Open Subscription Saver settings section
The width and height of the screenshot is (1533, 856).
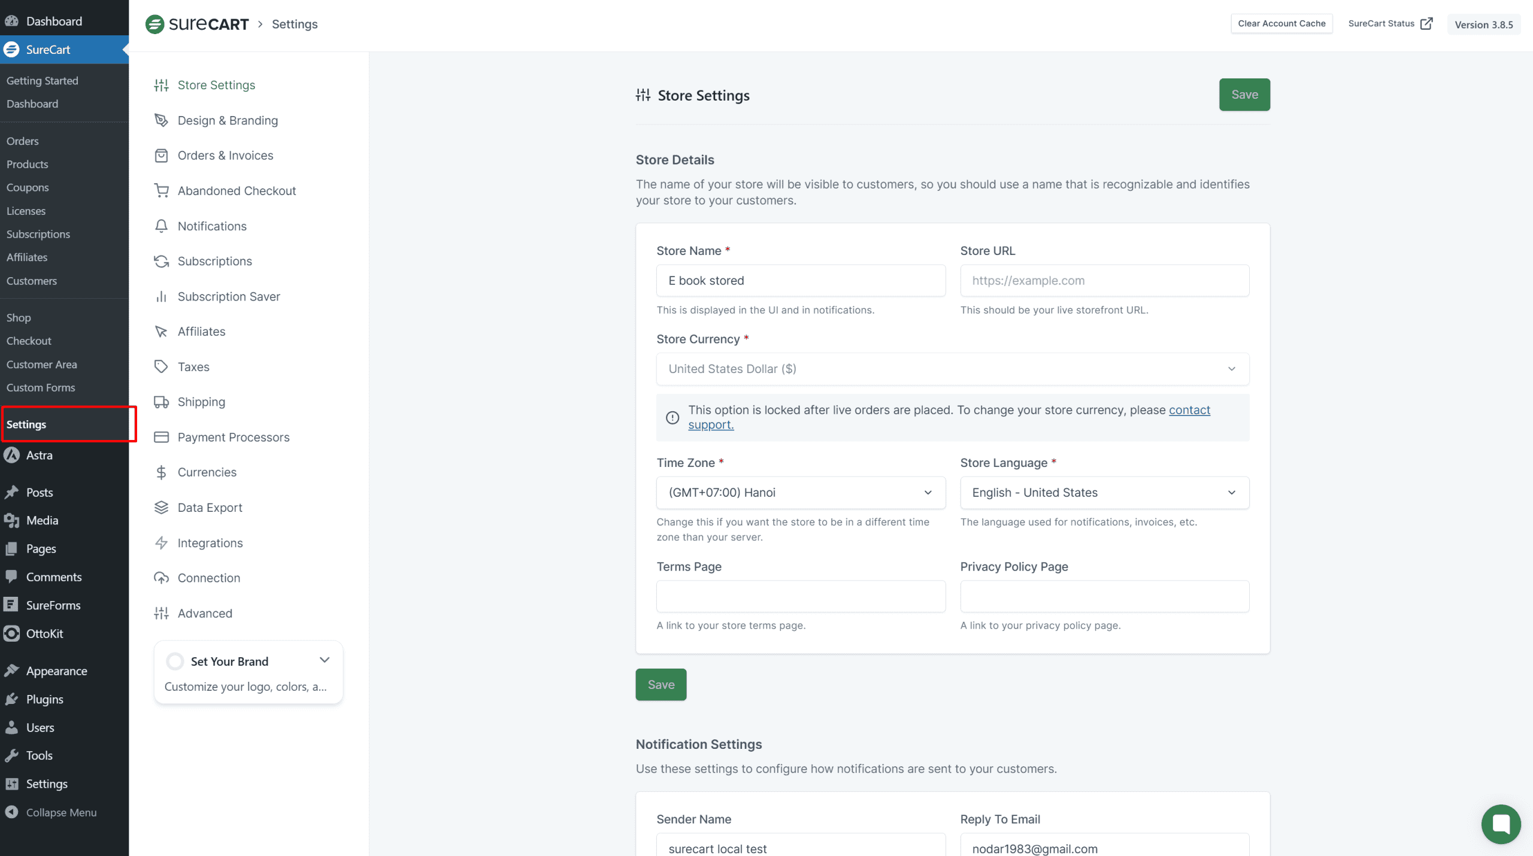pos(228,296)
